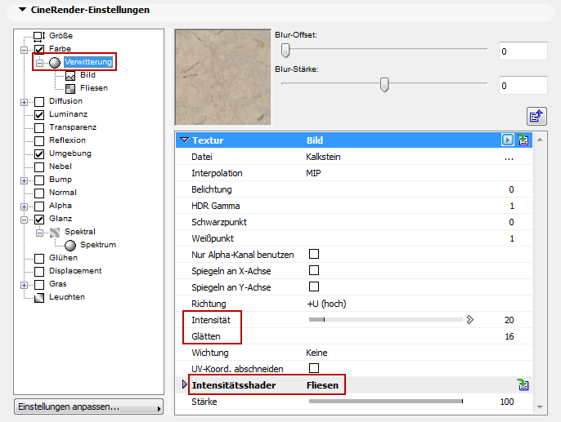Select the Verwitterung sphere shader icon
The height and width of the screenshot is (422, 561).
[x=54, y=63]
